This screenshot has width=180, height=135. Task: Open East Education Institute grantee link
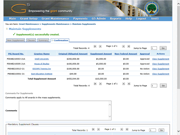[42, 74]
